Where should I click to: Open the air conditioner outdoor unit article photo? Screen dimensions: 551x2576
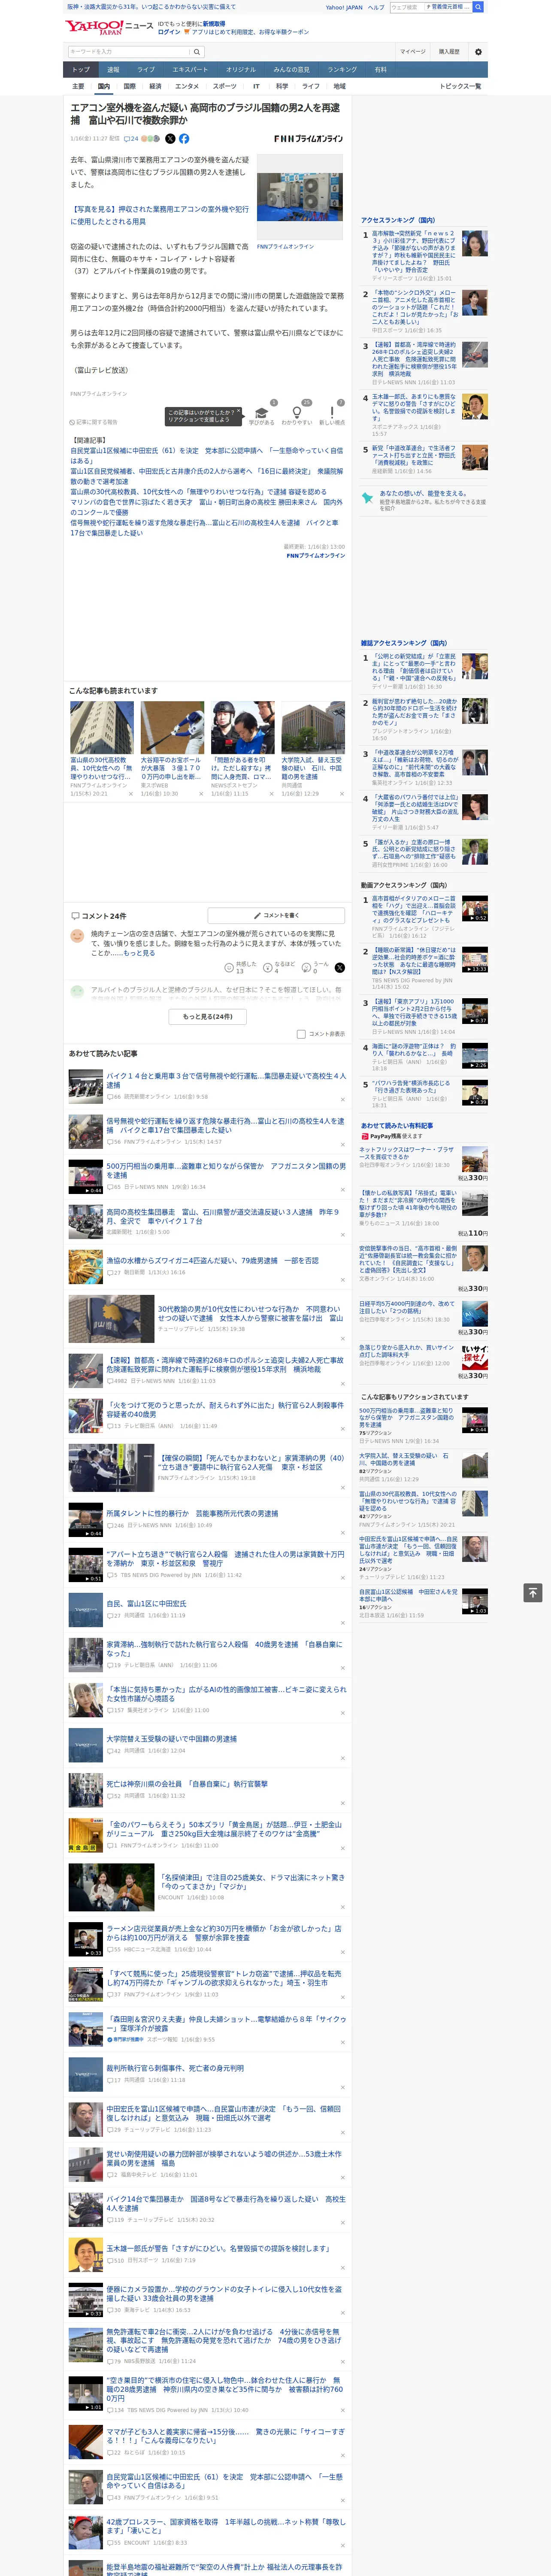pos(300,196)
